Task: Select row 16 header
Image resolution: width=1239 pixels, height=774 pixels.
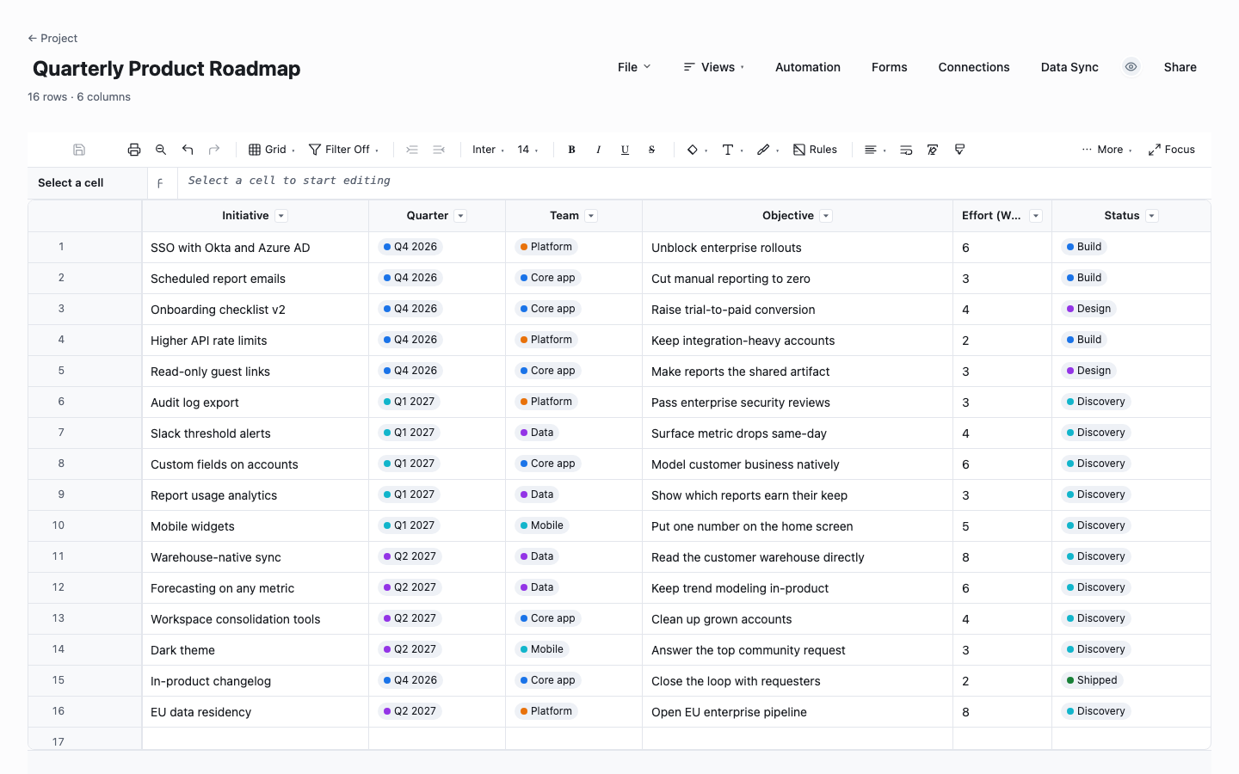Action: pos(84,711)
